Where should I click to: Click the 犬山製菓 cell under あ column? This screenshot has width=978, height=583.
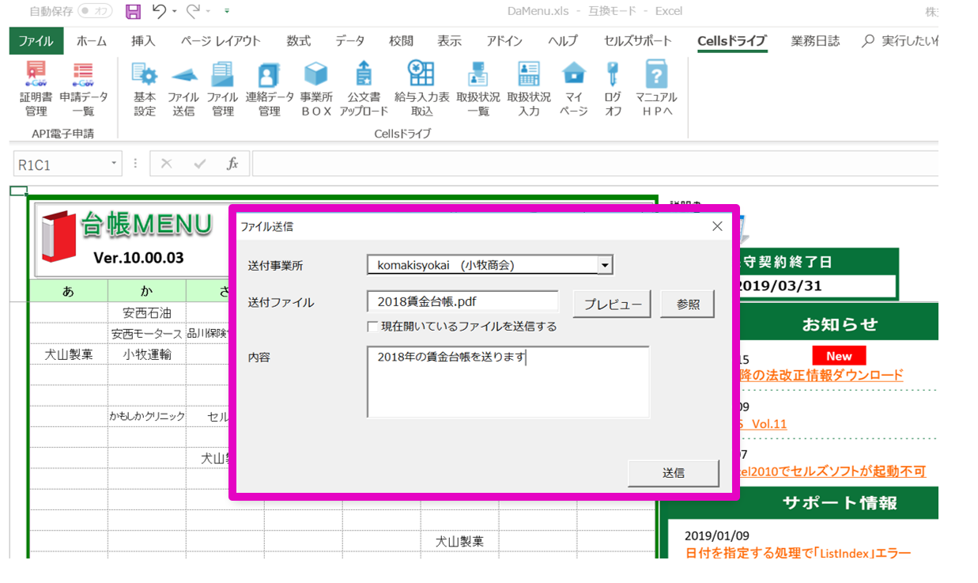point(69,354)
